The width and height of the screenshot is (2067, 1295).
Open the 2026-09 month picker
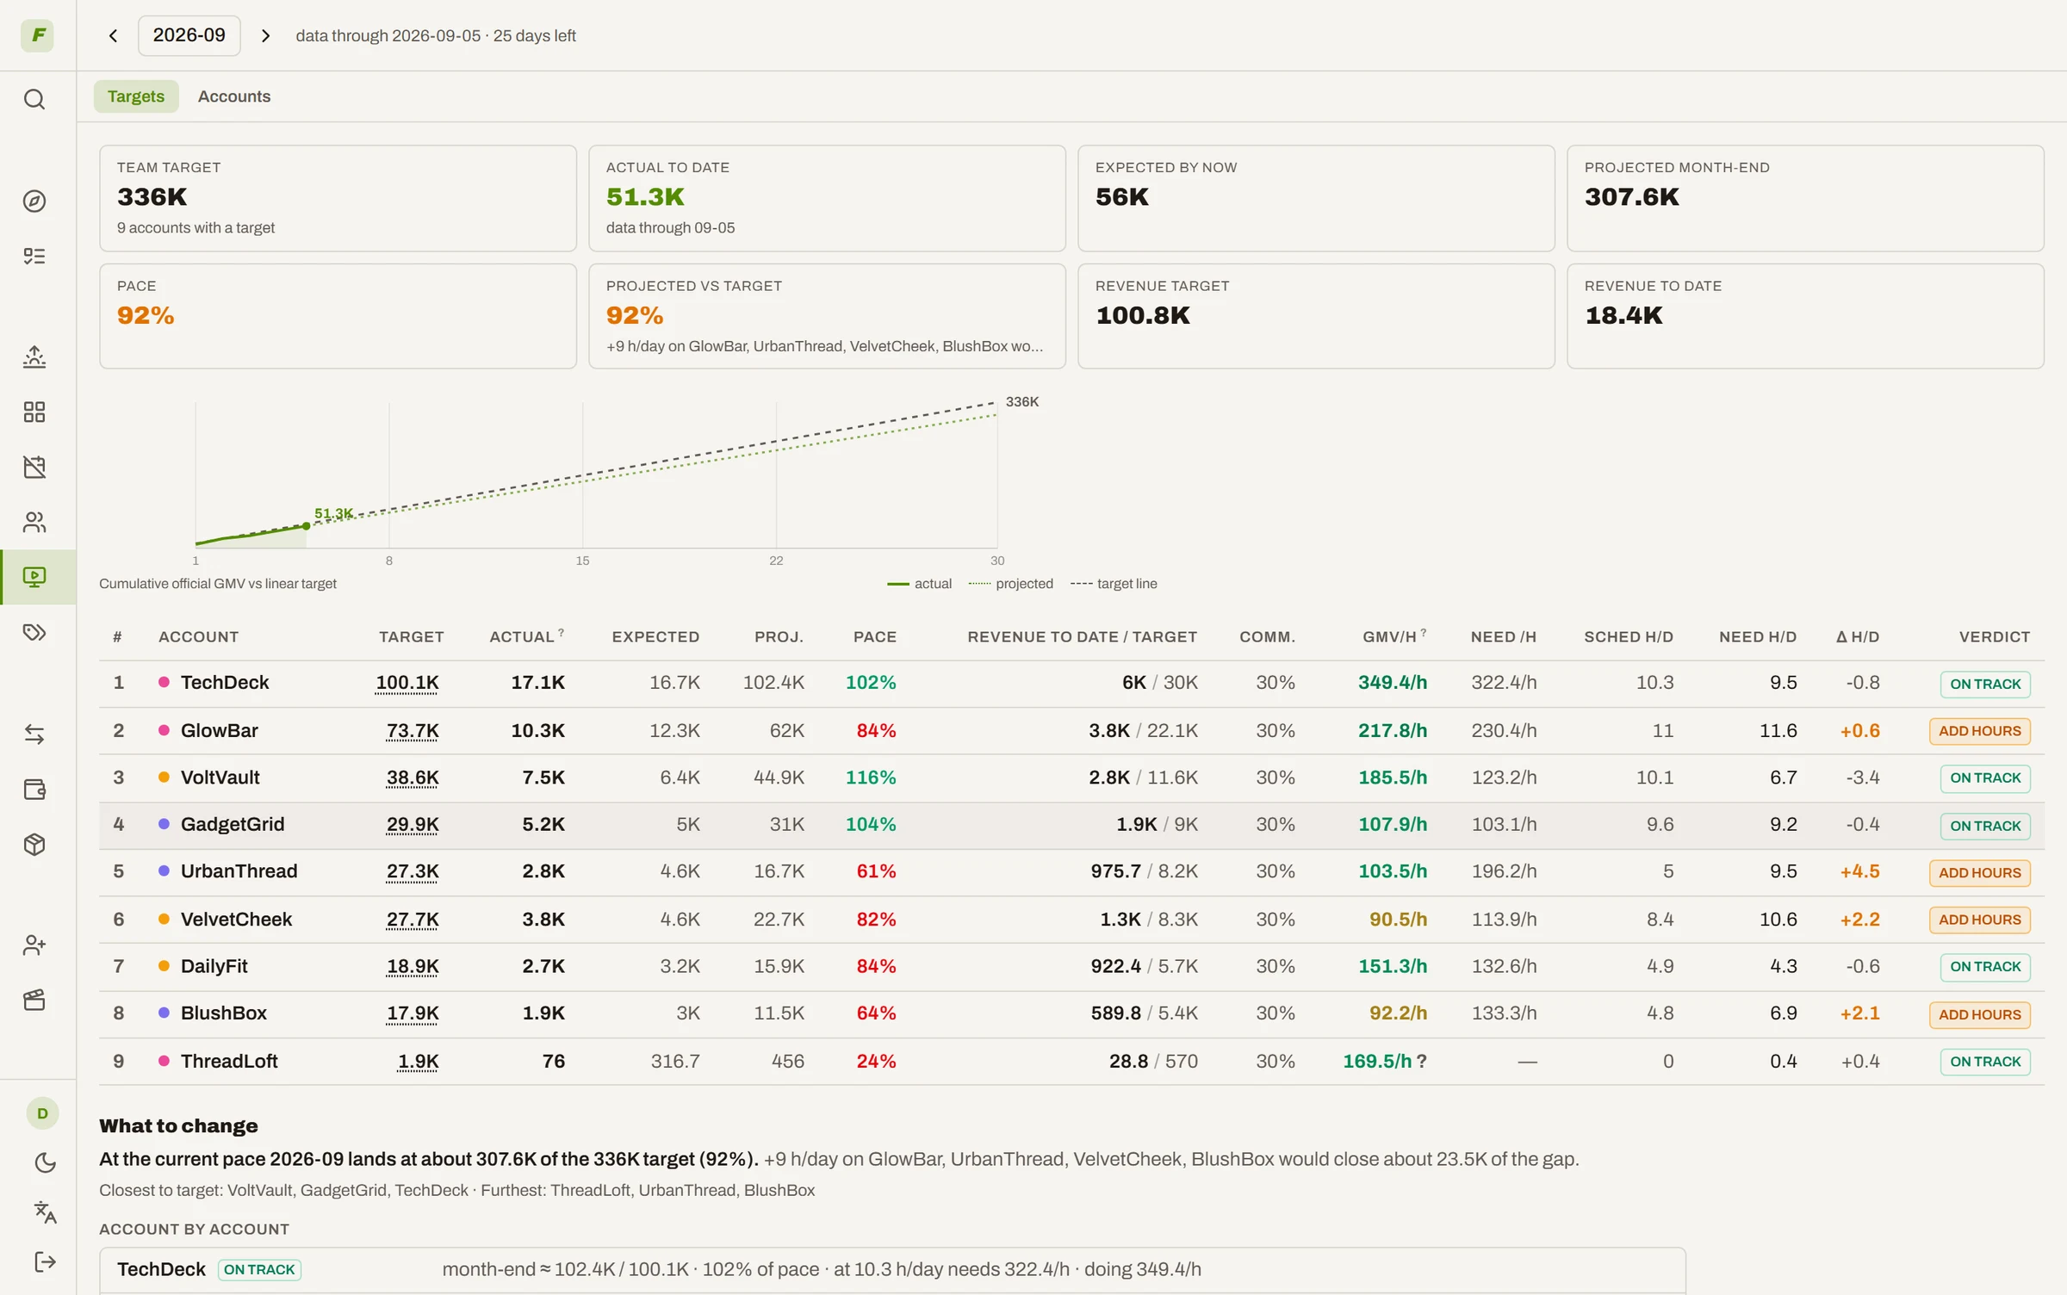tap(189, 35)
